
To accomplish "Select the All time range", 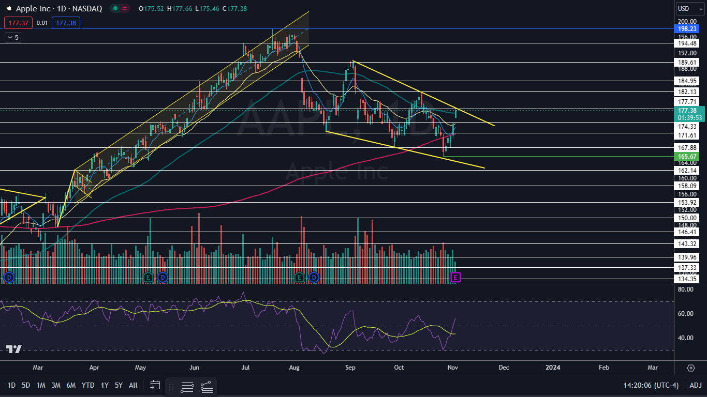I will (133, 385).
